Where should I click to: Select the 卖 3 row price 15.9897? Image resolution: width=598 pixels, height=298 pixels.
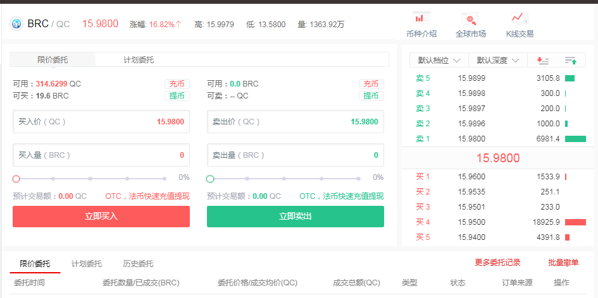[472, 109]
